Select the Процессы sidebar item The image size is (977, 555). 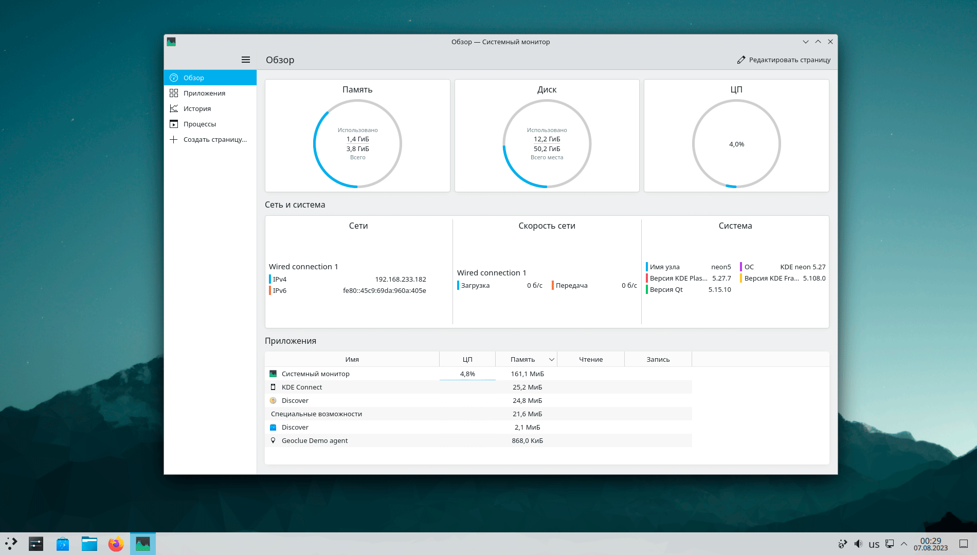click(x=200, y=124)
